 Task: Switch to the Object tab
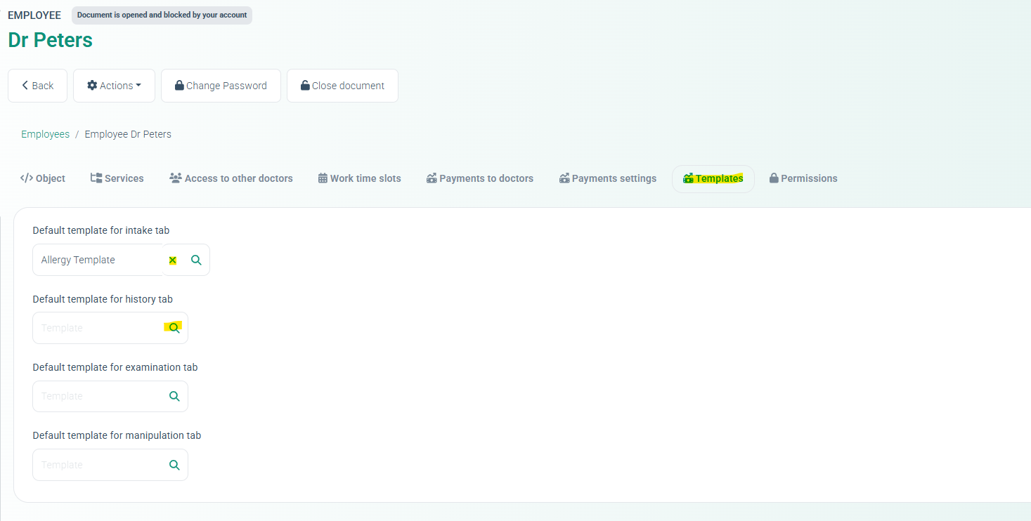pos(43,178)
